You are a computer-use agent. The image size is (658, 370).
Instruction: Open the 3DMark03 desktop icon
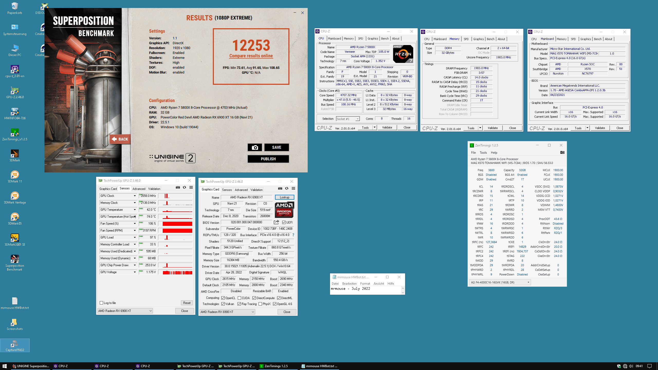coord(15,219)
